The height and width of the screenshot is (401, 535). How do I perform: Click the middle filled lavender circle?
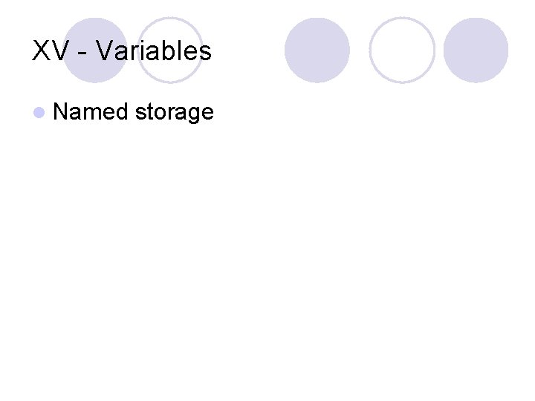click(317, 50)
